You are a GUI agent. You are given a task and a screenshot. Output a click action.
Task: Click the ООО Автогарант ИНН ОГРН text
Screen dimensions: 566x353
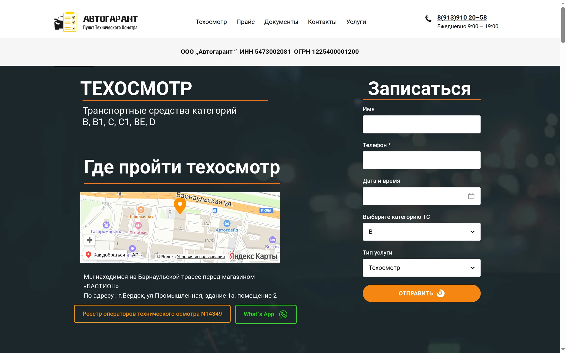pos(269,52)
